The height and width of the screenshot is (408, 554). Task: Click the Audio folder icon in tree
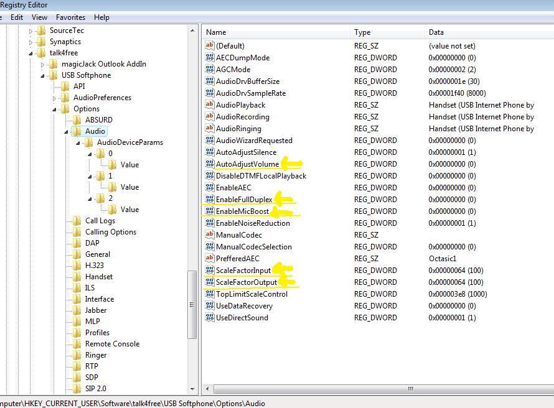click(77, 131)
